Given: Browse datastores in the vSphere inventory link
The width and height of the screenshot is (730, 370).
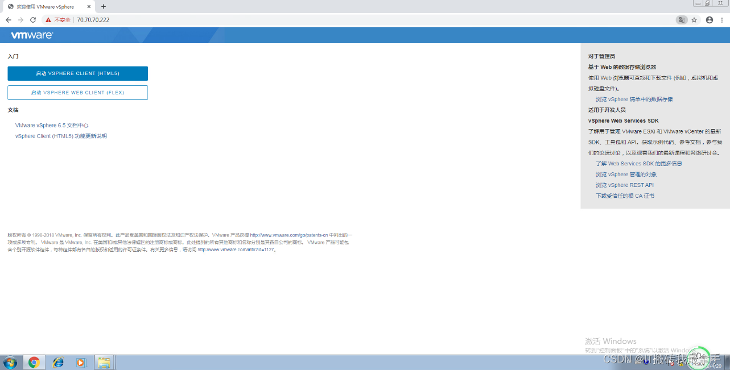Looking at the screenshot, I should 634,99.
